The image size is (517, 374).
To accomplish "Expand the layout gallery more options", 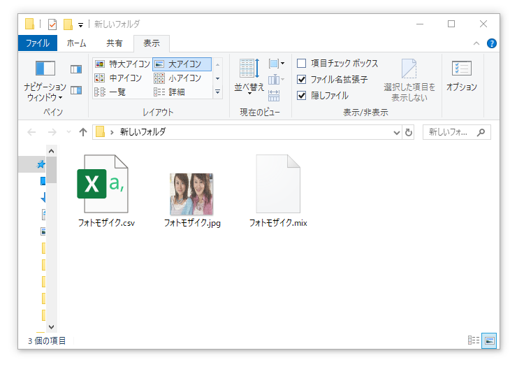I will tap(217, 92).
